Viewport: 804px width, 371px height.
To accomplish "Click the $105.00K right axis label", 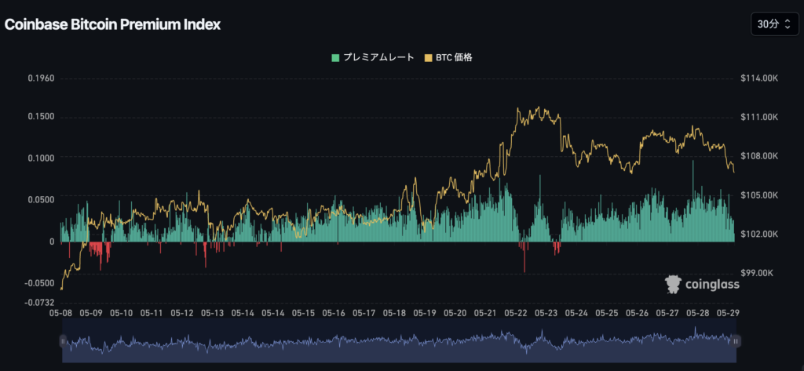I will [759, 195].
